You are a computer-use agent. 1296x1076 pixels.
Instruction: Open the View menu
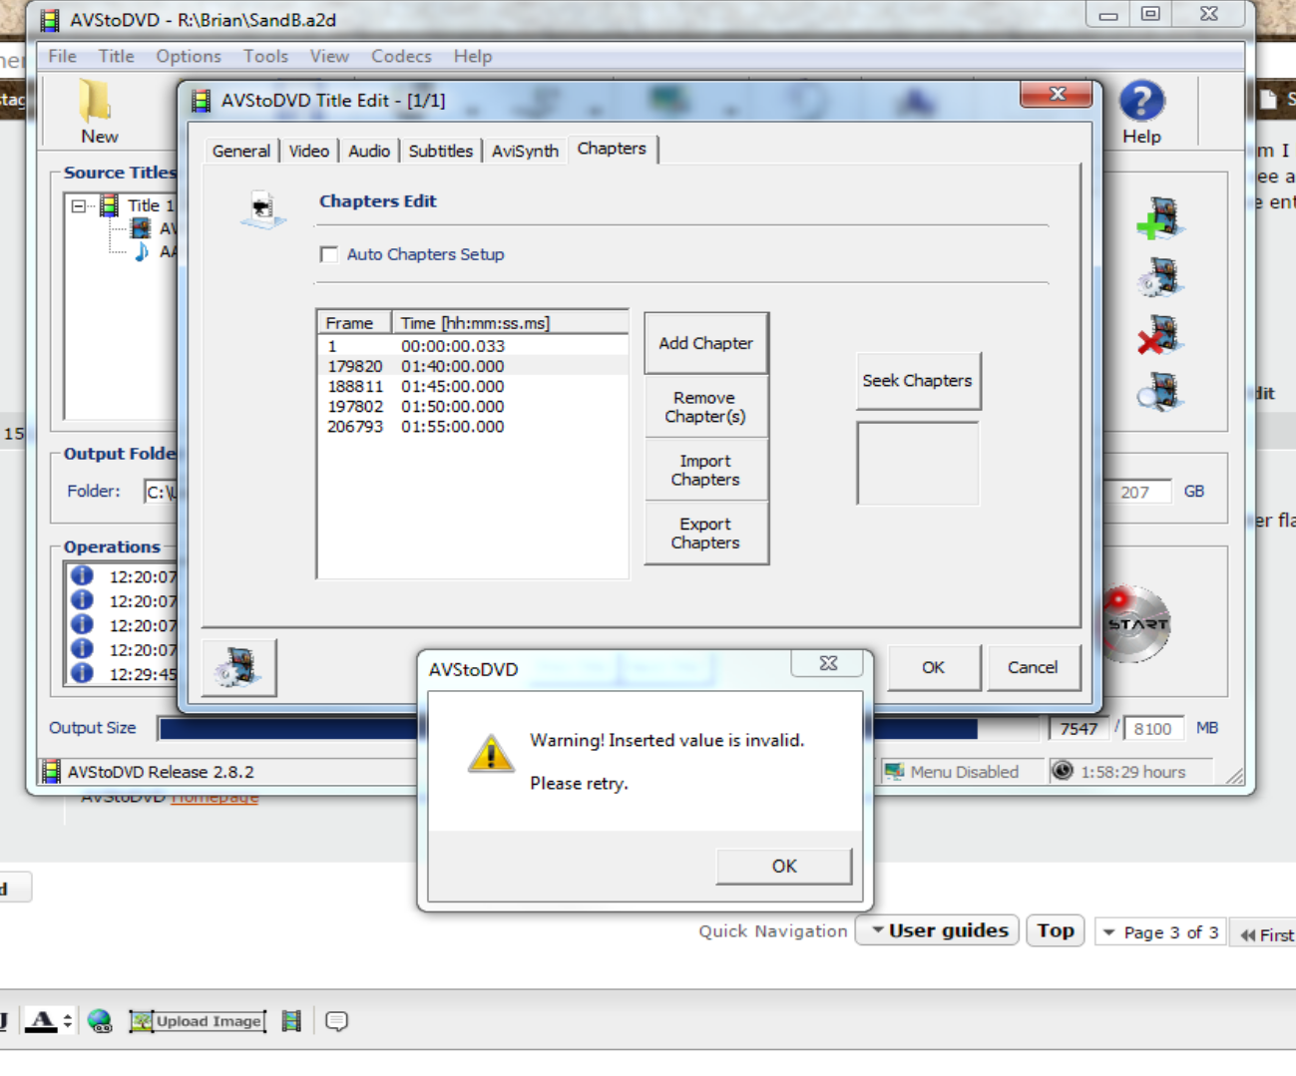(x=329, y=57)
